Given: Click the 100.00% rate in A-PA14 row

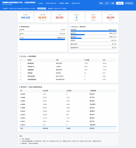Looking at the screenshot, I should (92, 125).
